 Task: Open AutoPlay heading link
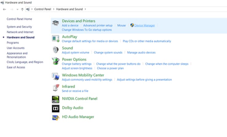point(70,37)
